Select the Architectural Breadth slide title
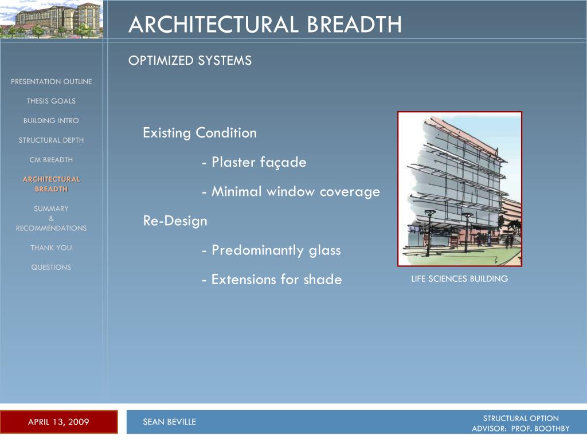This screenshot has width=587, height=440. coord(265,24)
